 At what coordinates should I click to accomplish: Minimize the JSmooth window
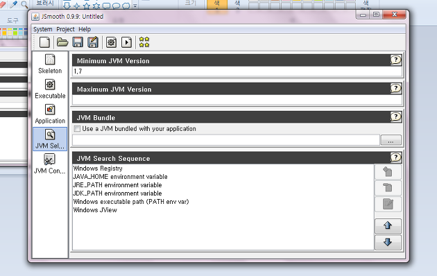coord(363,15)
